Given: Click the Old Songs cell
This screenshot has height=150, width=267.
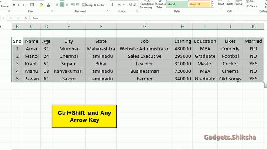Looking at the screenshot, I should tap(230, 79).
